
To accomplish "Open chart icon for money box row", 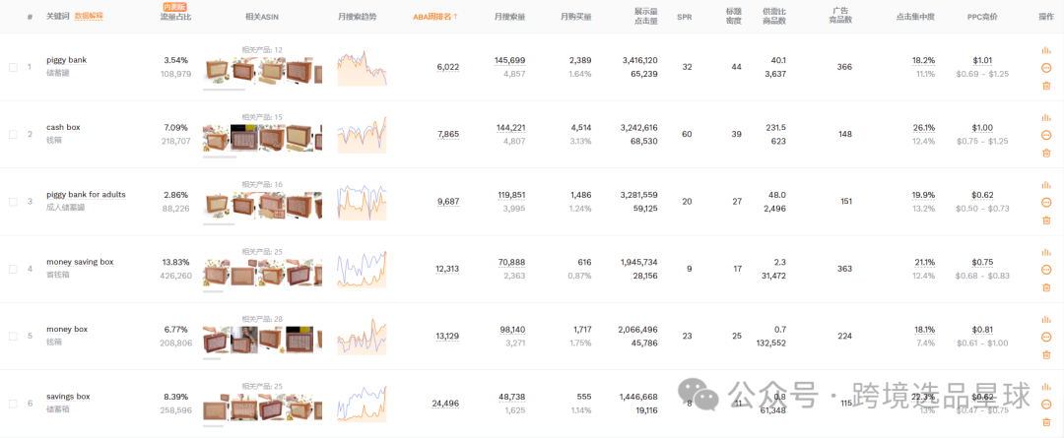I will pos(1046,319).
